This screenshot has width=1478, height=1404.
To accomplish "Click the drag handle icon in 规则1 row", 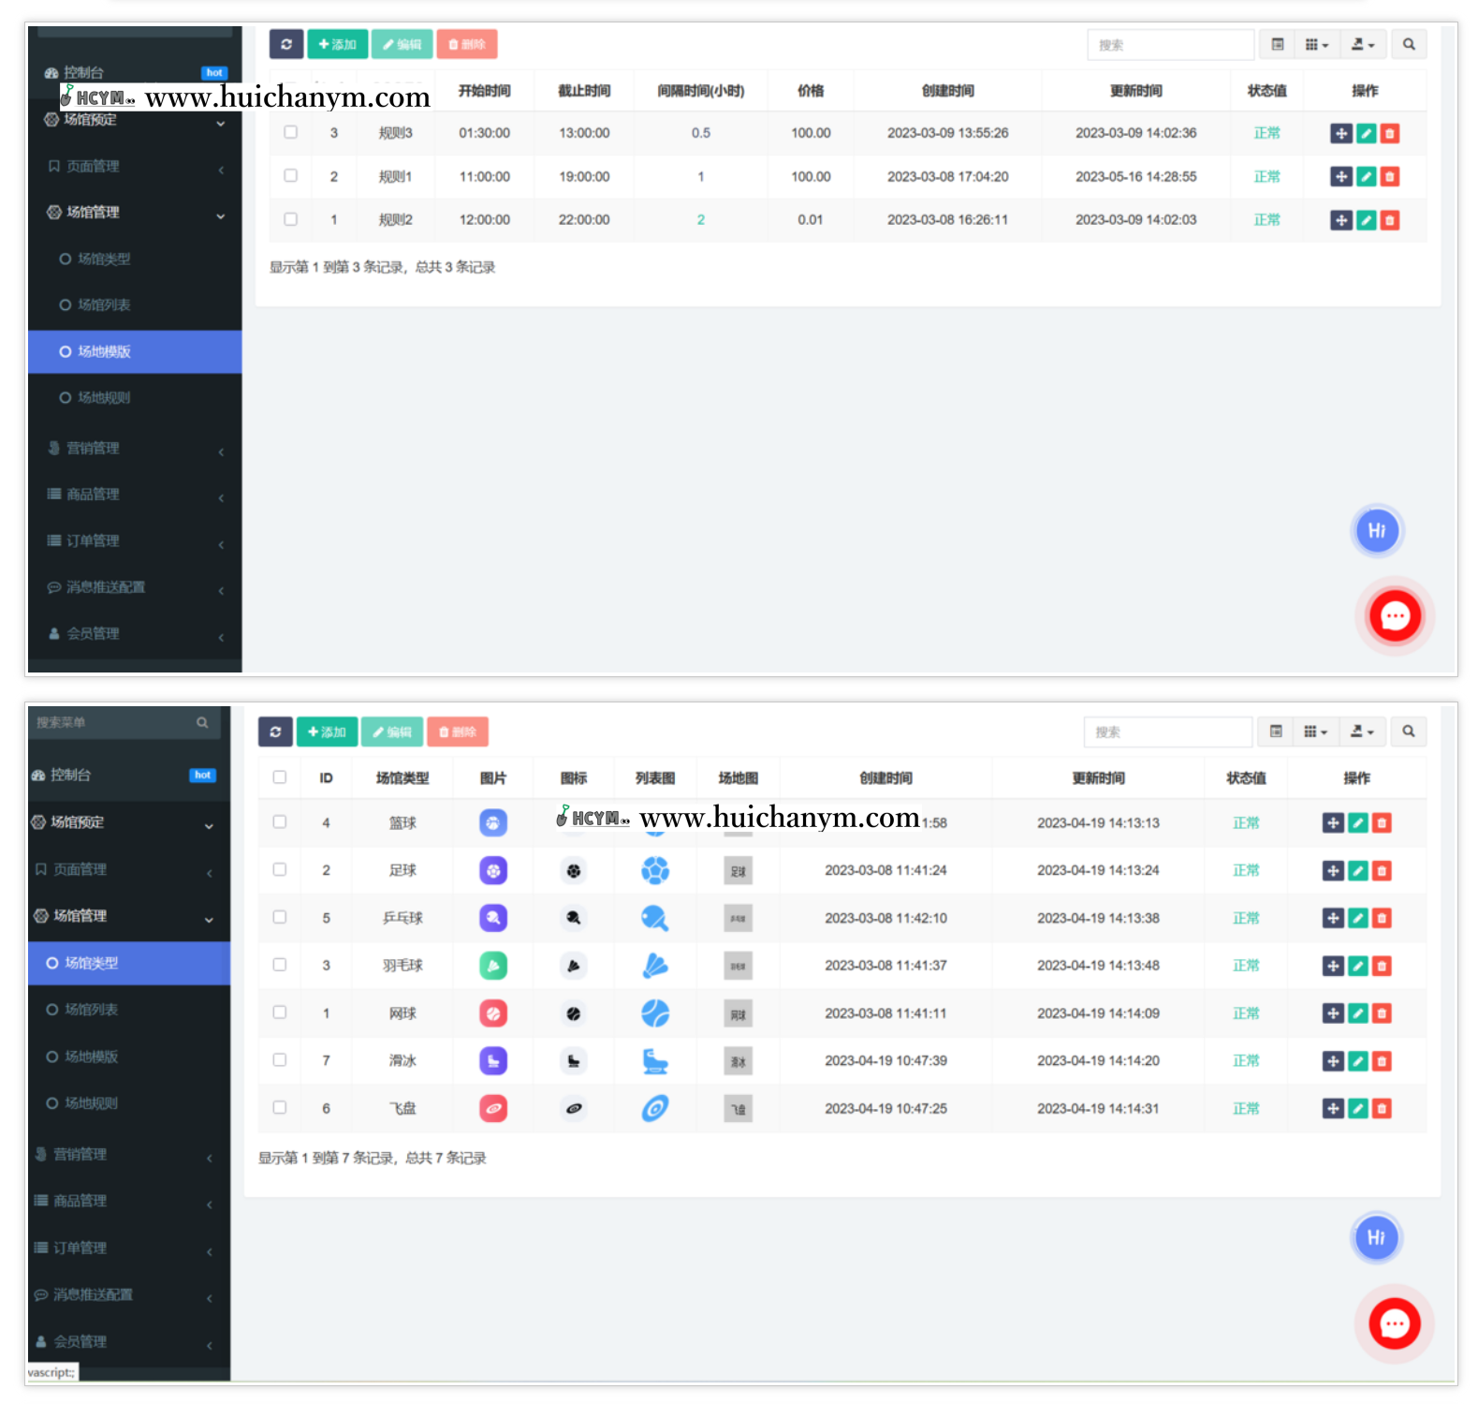I will click(1341, 177).
